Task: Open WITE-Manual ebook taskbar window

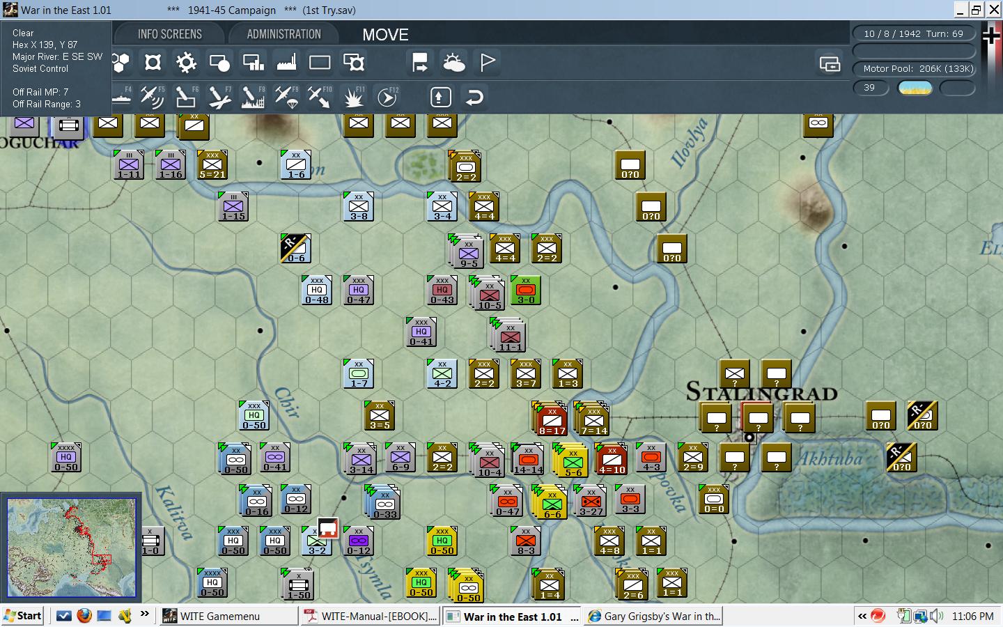Action: click(x=370, y=616)
